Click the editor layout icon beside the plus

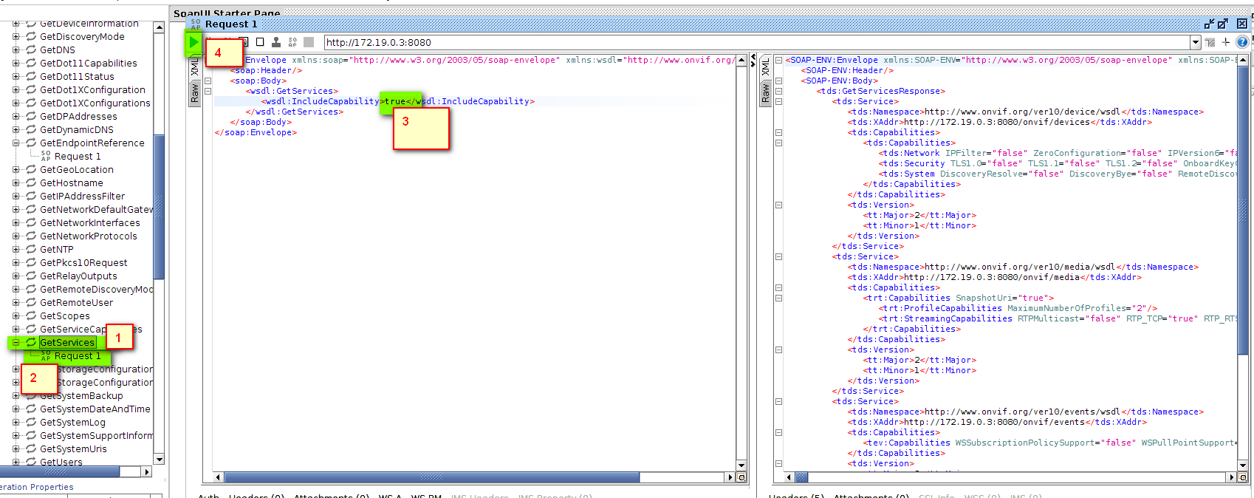(x=1210, y=42)
